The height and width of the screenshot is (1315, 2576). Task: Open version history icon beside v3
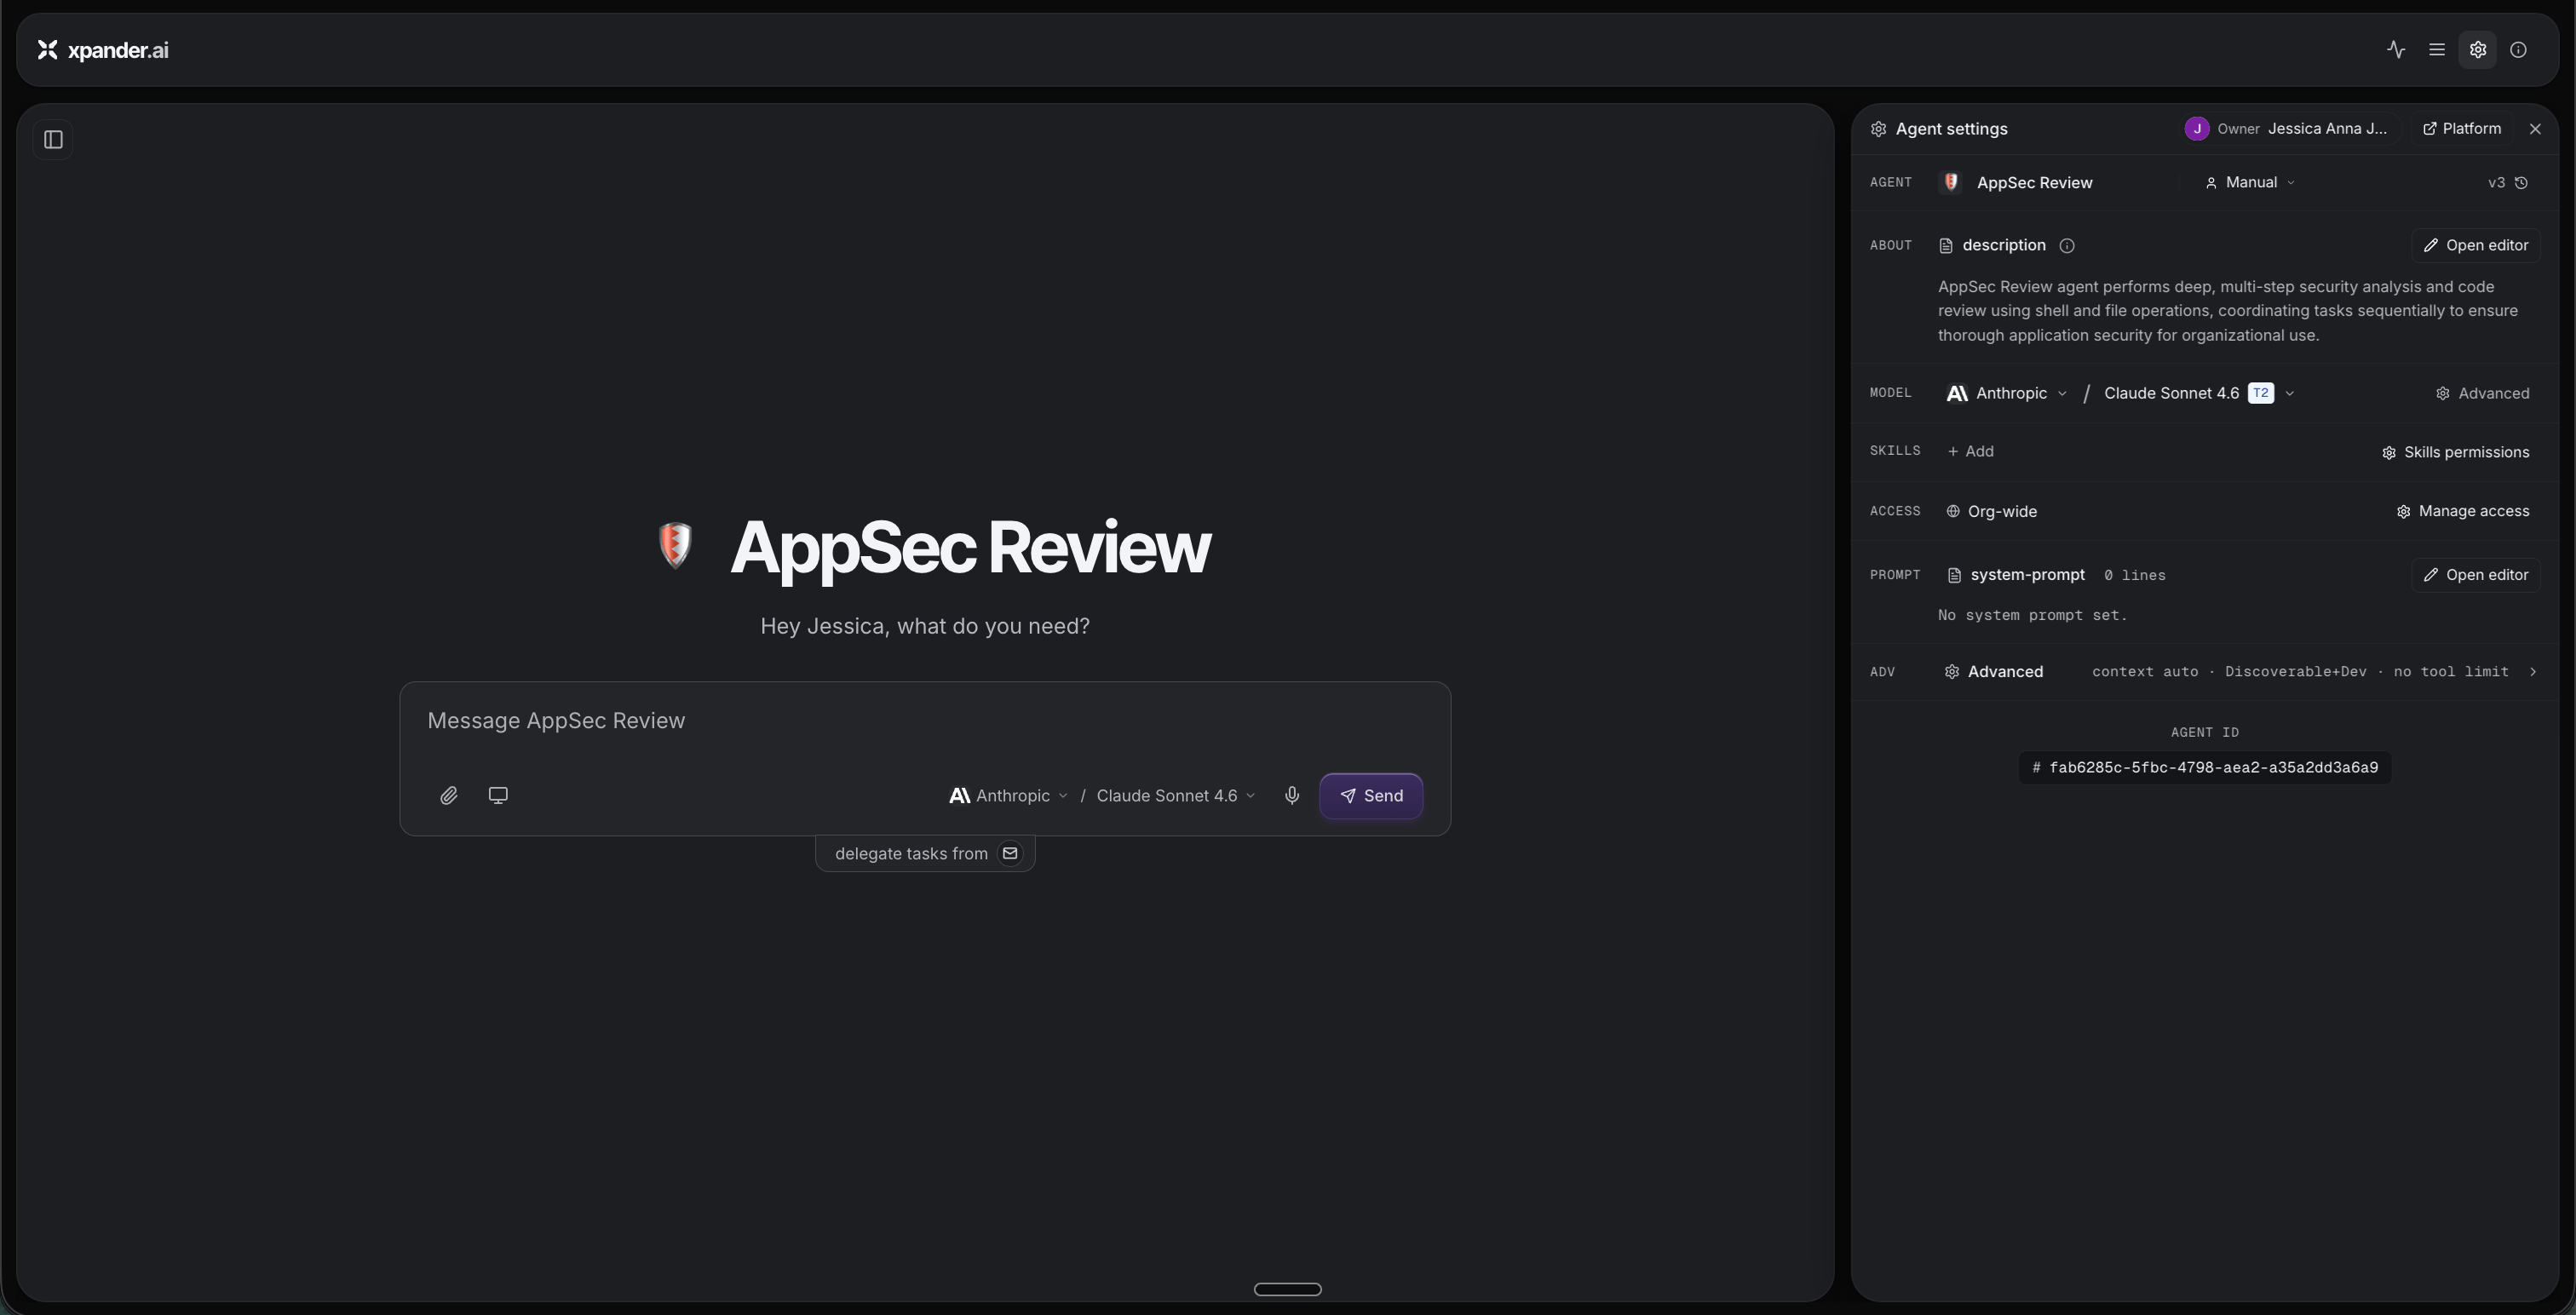coord(2522,183)
